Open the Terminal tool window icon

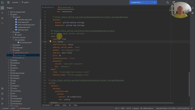pyautogui.click(x=2, y=94)
